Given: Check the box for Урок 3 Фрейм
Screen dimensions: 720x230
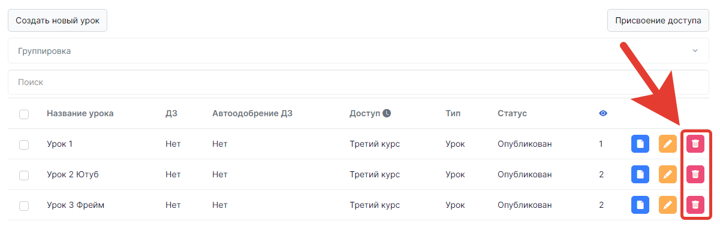Looking at the screenshot, I should 24,205.
